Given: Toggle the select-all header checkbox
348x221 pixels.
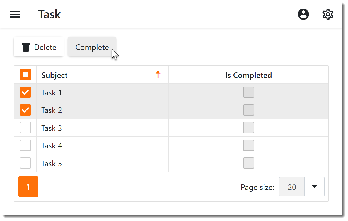Looking at the screenshot, I should [x=25, y=75].
